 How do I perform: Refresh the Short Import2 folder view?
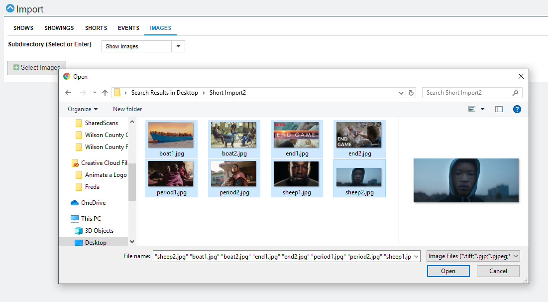pyautogui.click(x=411, y=93)
